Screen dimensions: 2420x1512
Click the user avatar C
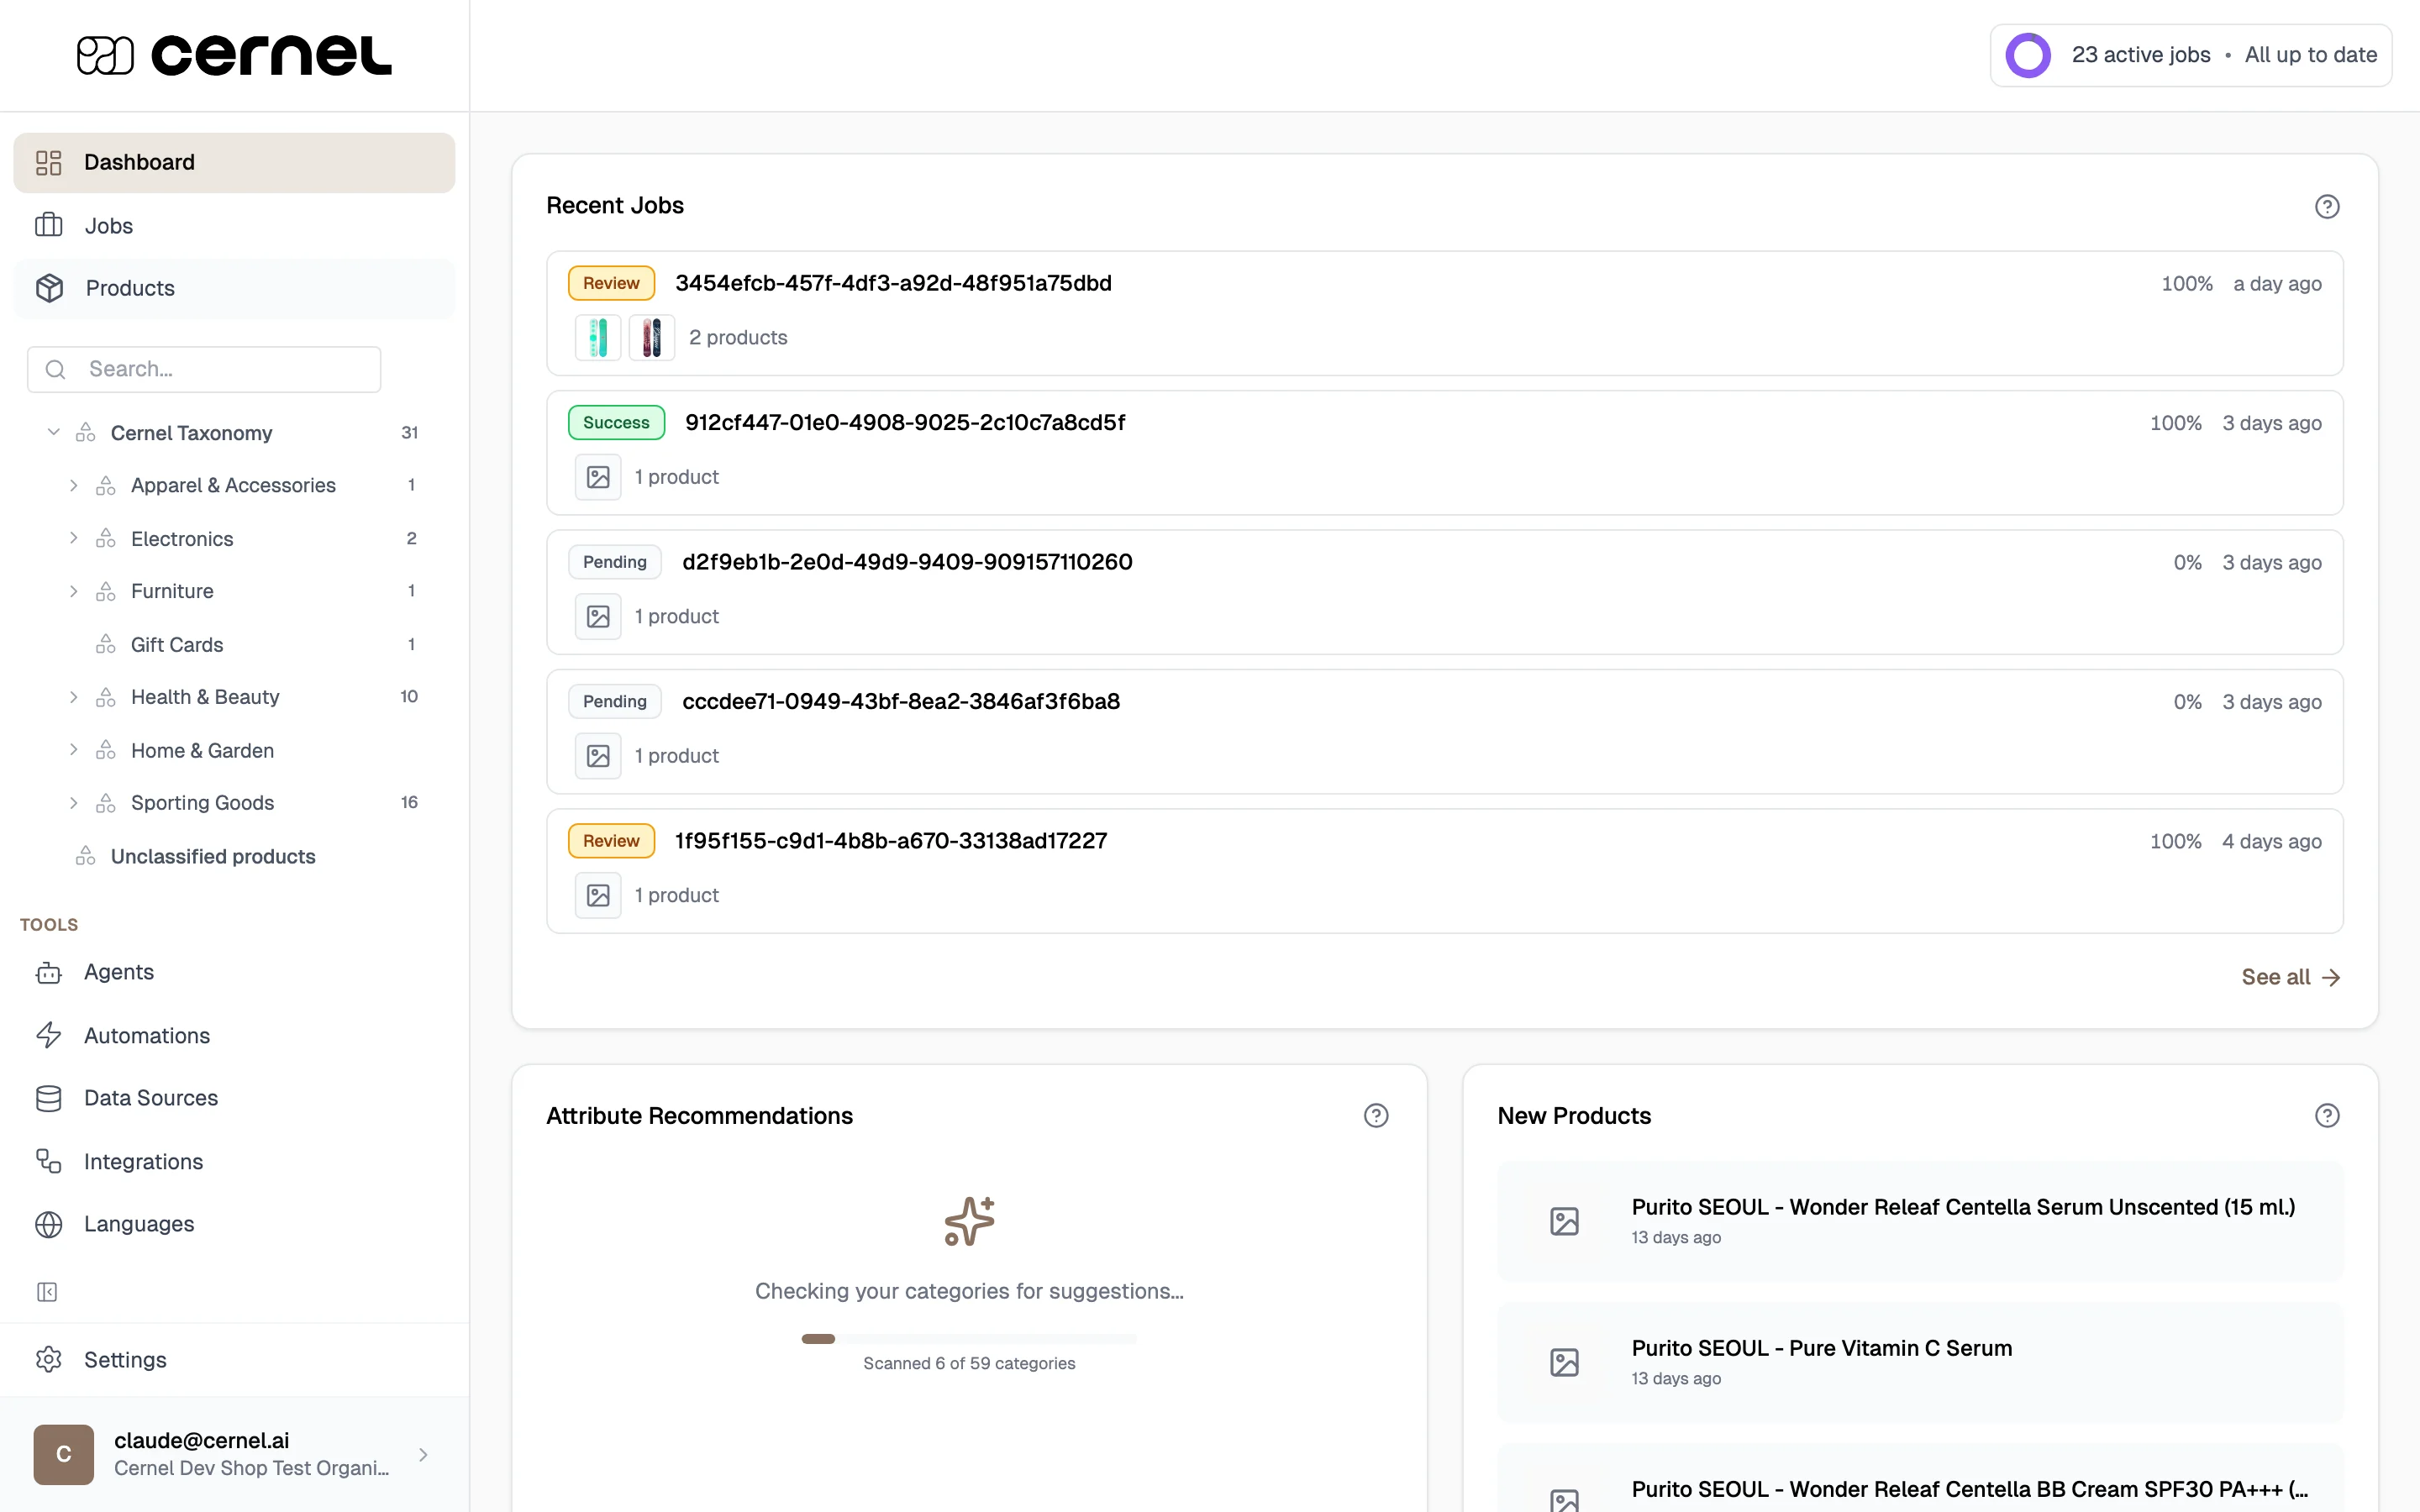pos(64,1454)
